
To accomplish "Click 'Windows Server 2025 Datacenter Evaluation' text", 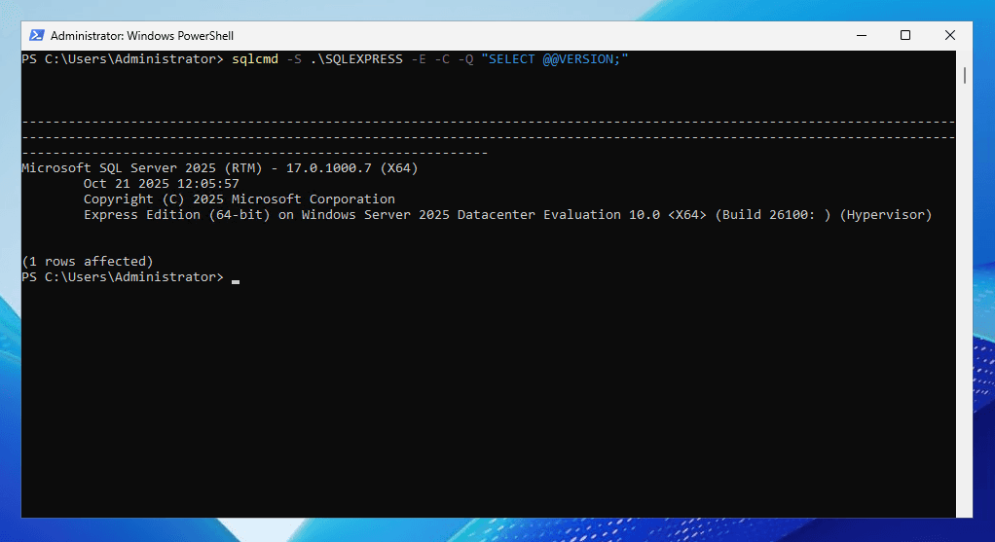I will (461, 215).
